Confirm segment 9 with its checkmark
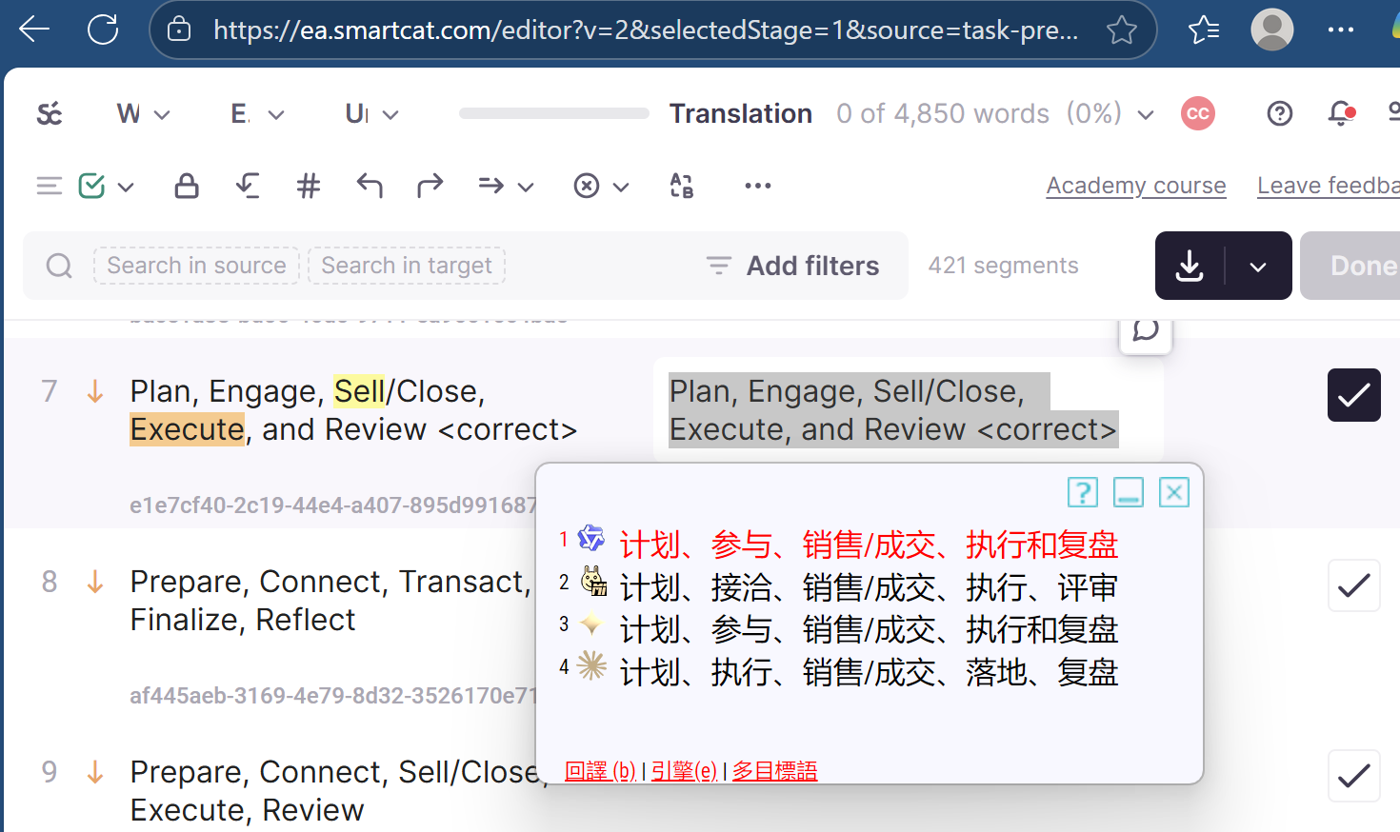This screenshot has height=832, width=1400. [x=1353, y=776]
